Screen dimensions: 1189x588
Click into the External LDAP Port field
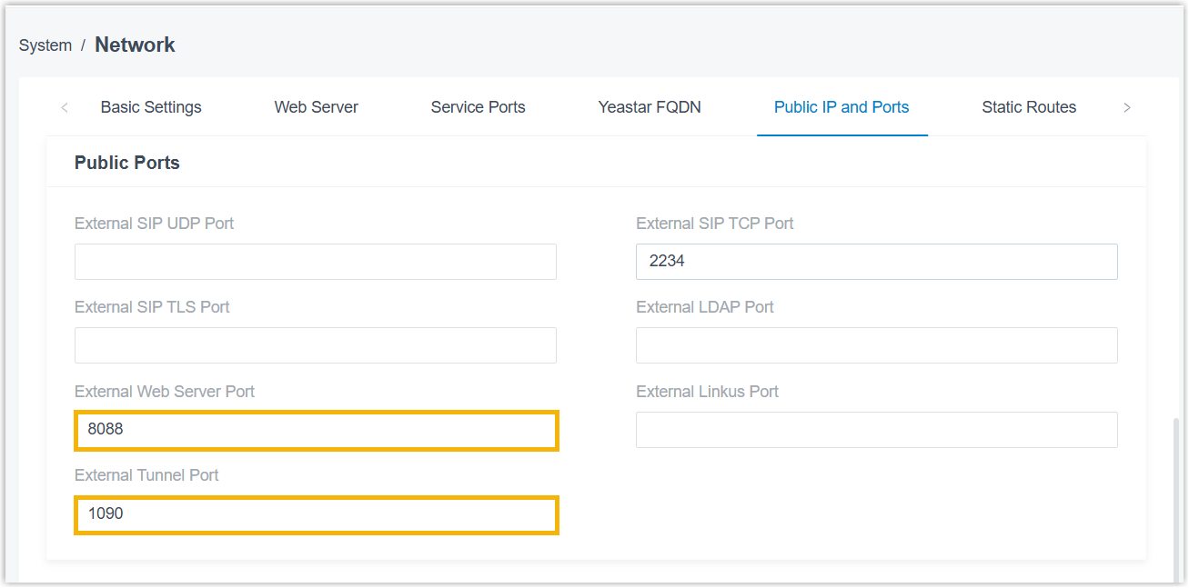tap(876, 345)
